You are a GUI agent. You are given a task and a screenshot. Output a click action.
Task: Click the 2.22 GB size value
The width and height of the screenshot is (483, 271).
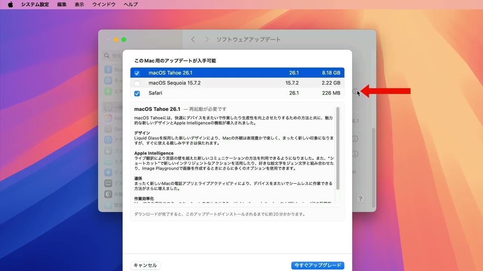pos(331,83)
